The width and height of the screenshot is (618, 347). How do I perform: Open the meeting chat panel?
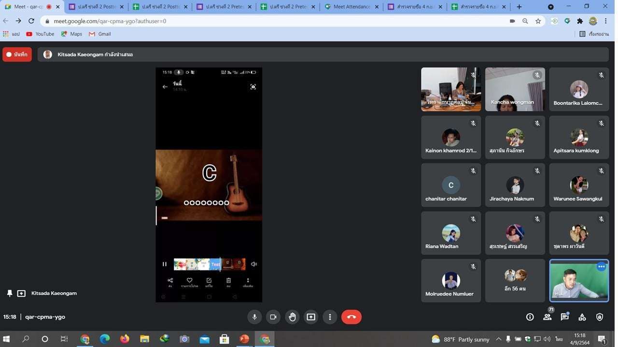pos(564,317)
